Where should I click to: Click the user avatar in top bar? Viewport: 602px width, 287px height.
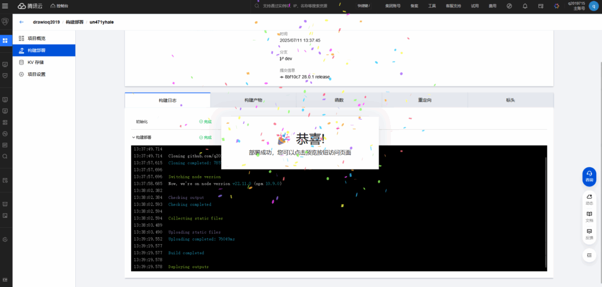pyautogui.click(x=593, y=6)
